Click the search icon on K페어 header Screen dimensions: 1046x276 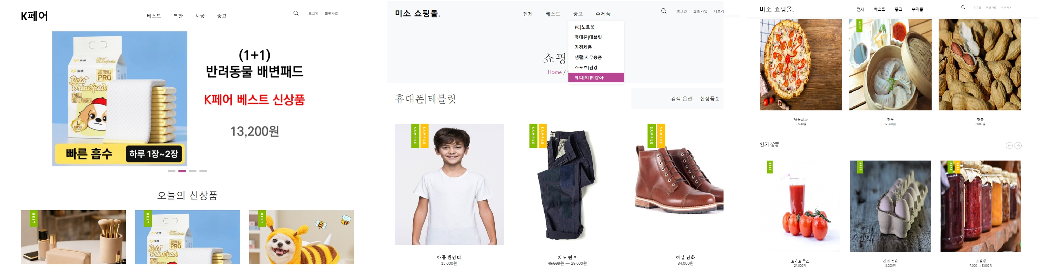pyautogui.click(x=296, y=13)
